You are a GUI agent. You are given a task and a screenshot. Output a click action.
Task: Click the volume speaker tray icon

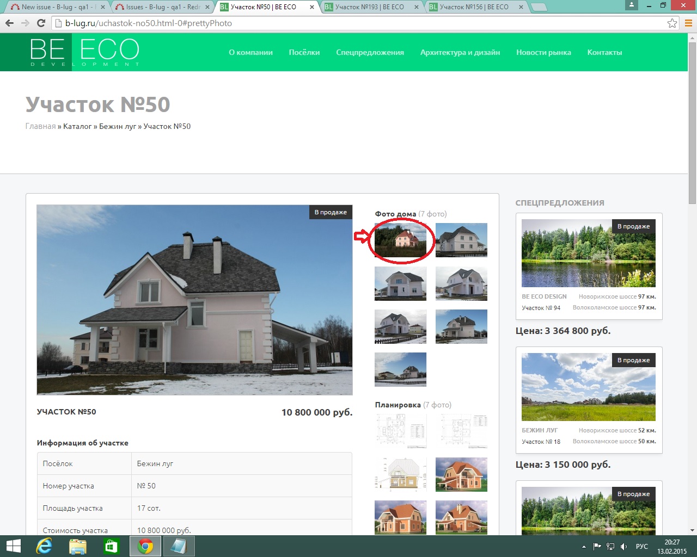tap(624, 546)
